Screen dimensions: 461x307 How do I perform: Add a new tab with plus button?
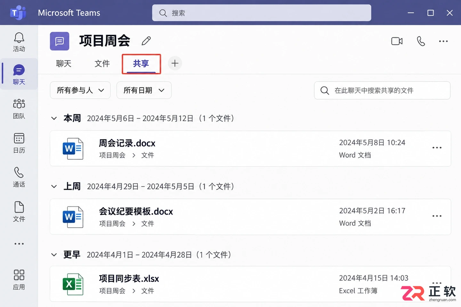click(x=175, y=63)
